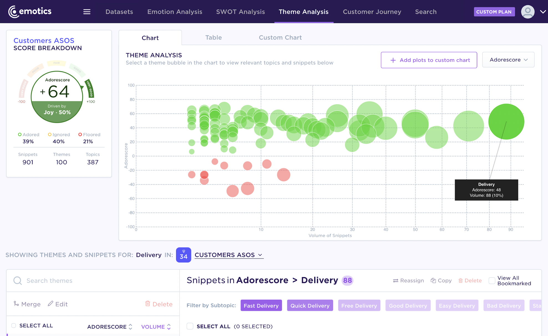The image size is (548, 336).
Task: Delete selected snippets
Action: [470, 281]
